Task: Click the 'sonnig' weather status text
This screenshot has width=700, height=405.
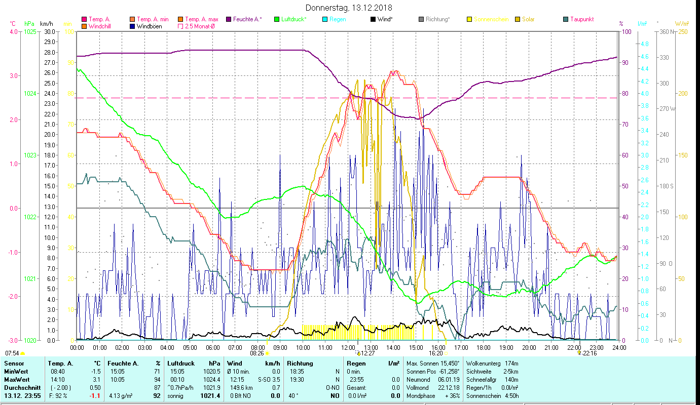Action: coord(175,396)
